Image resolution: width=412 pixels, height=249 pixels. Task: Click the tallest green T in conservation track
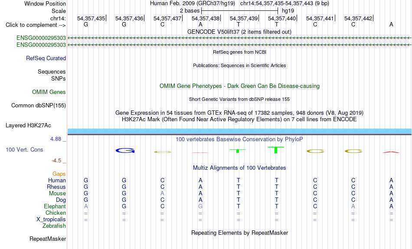(276, 150)
